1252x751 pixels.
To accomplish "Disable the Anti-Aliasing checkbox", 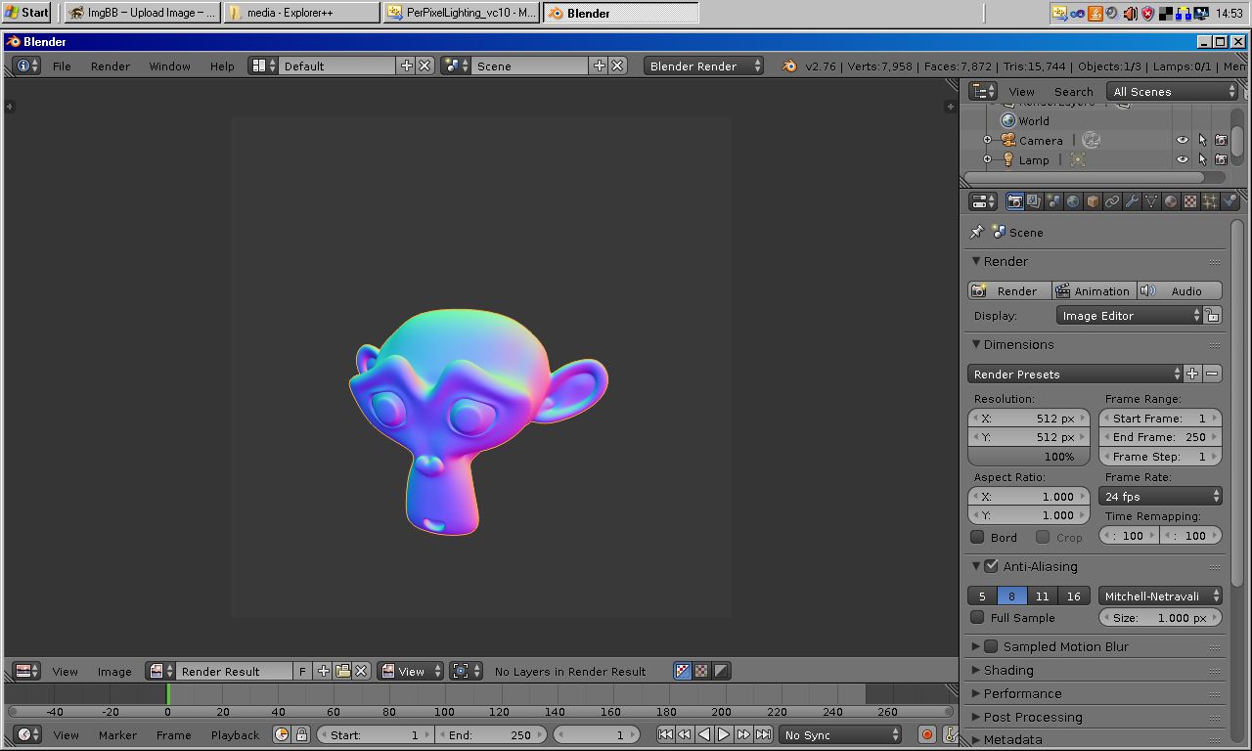I will coord(992,566).
